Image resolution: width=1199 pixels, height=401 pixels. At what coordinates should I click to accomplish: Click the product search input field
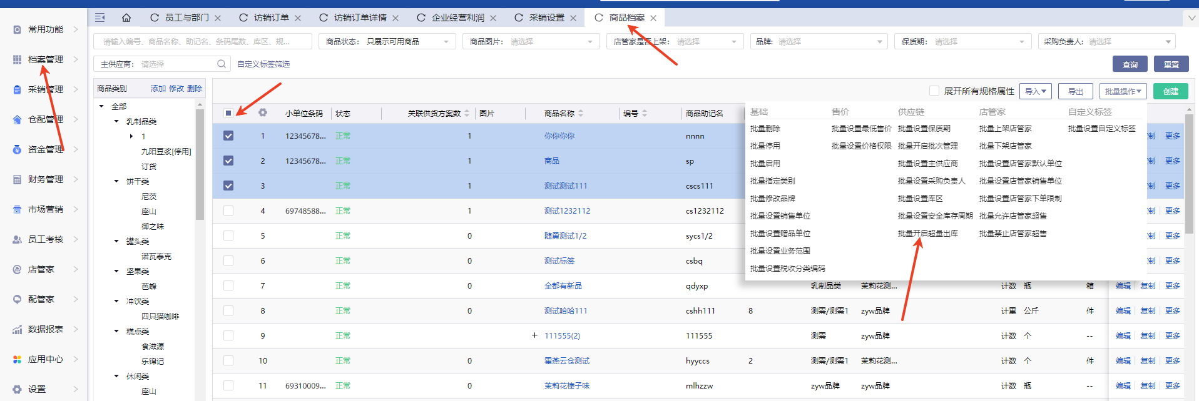click(202, 42)
